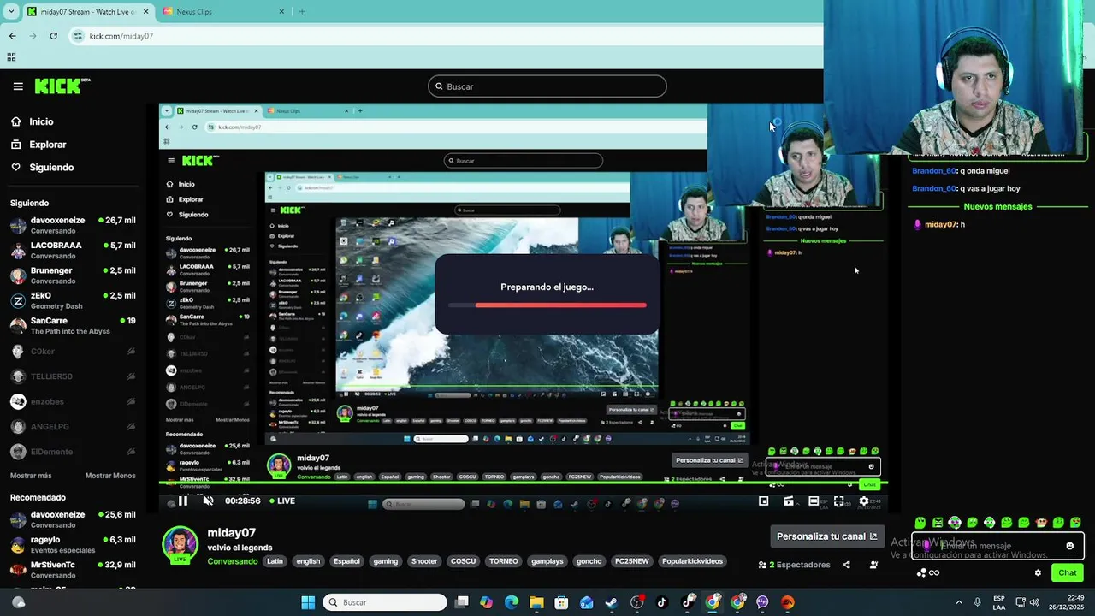1095x616 pixels.
Task: Open the hamburger menu beside the Kick logo
Action: 18,86
